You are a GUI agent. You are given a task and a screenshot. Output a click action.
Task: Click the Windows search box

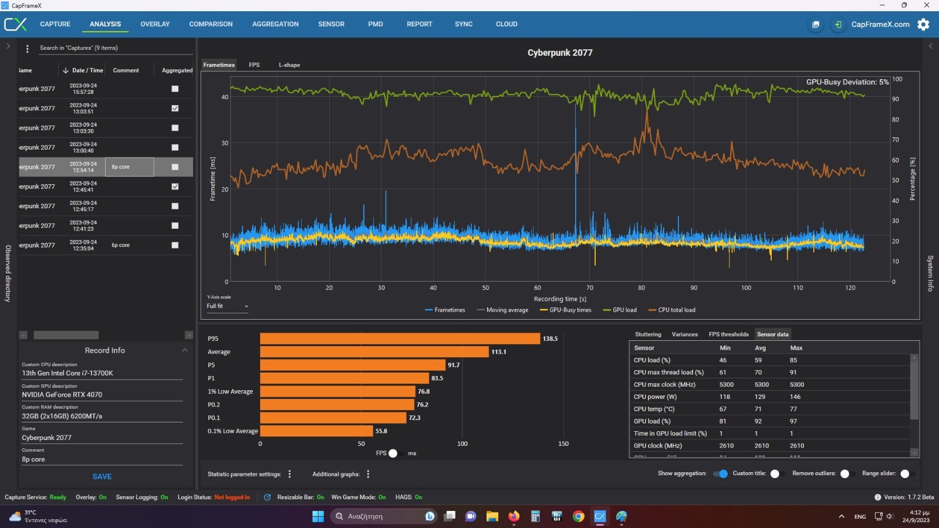(x=384, y=516)
